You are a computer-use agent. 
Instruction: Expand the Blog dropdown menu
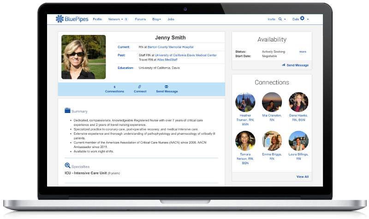tap(156, 19)
